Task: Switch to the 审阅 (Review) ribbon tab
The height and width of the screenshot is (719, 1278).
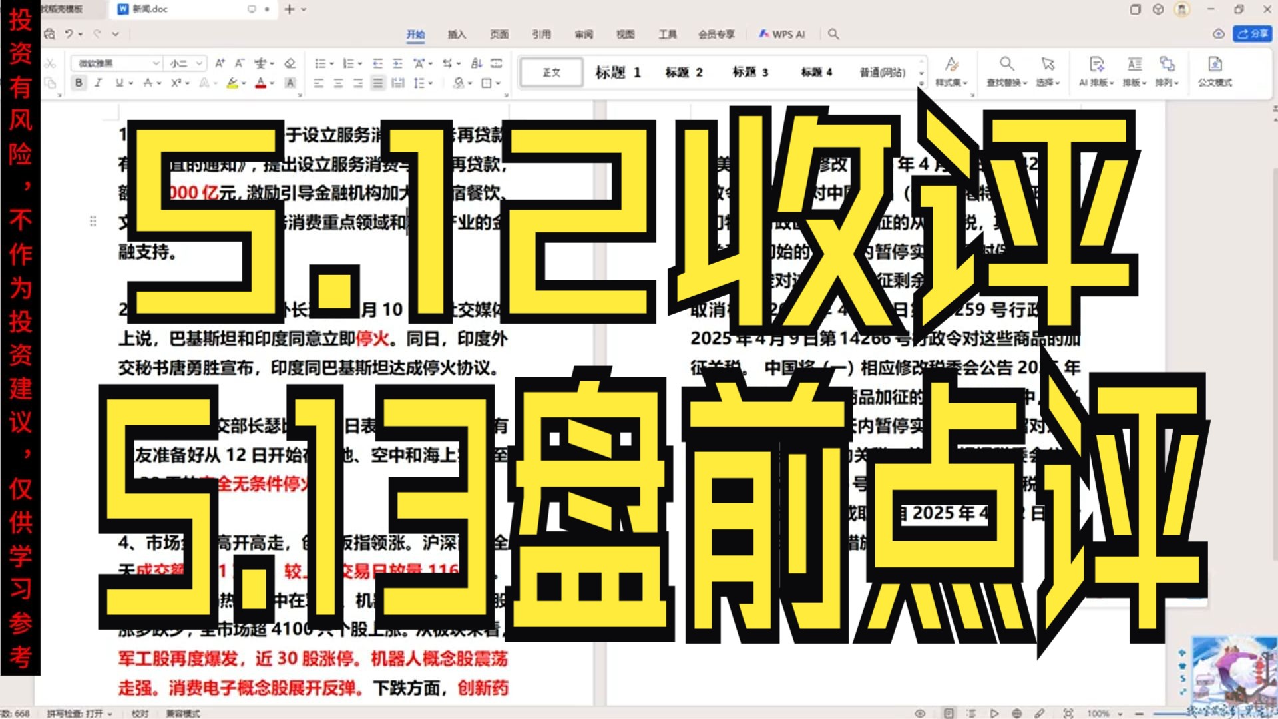Action: pos(584,35)
